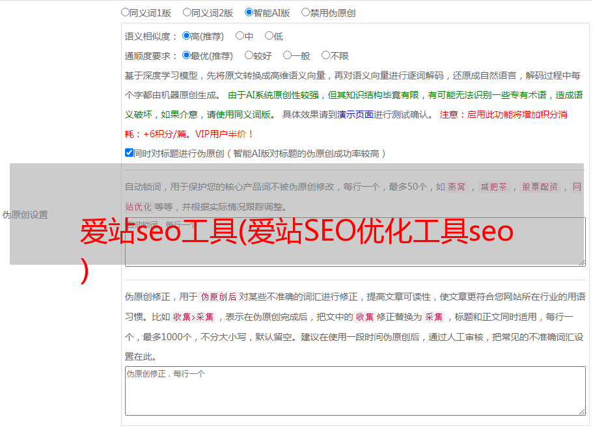Toggle 同时对标题进行伪原创 checkbox

pyautogui.click(x=129, y=153)
